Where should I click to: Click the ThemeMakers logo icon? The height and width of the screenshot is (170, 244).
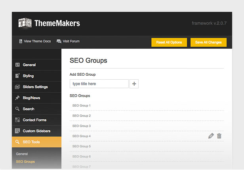pos(25,23)
